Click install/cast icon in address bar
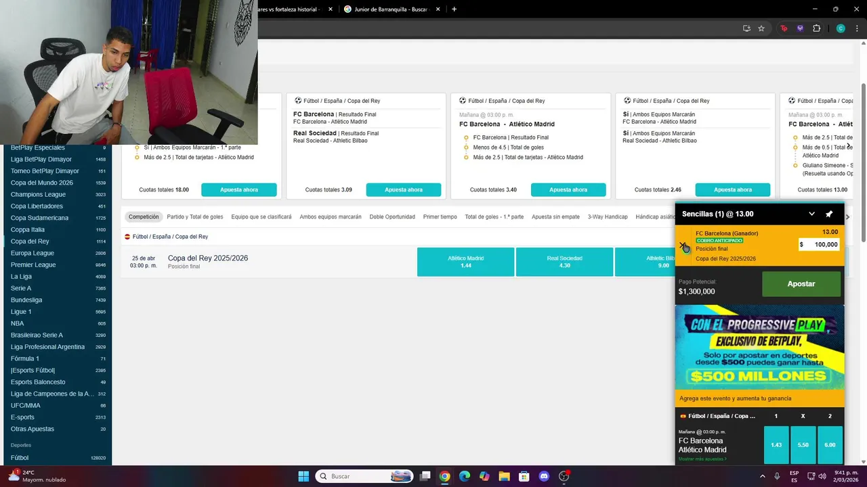This screenshot has height=487, width=867. 746,28
